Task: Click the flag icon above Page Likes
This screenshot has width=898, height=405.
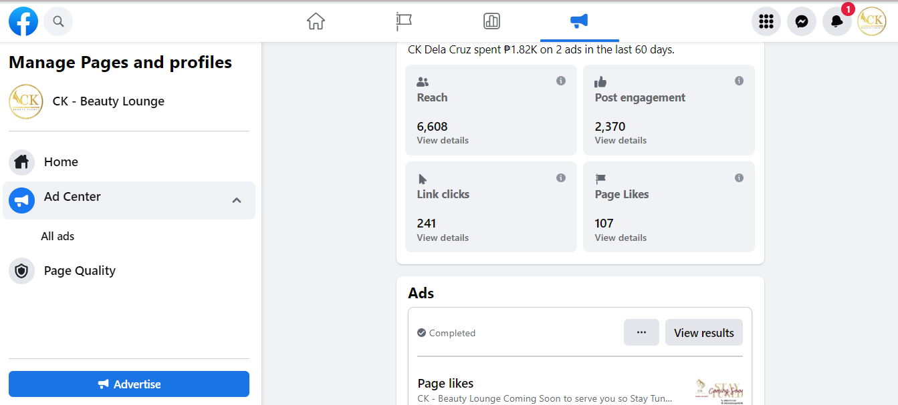Action: click(600, 179)
